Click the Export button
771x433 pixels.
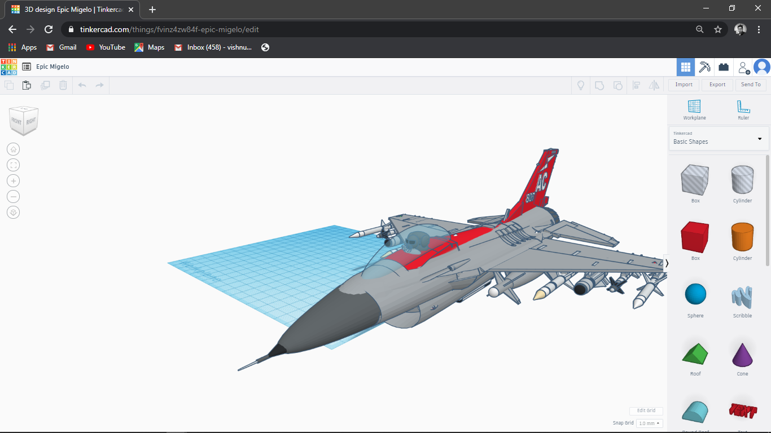tap(717, 85)
